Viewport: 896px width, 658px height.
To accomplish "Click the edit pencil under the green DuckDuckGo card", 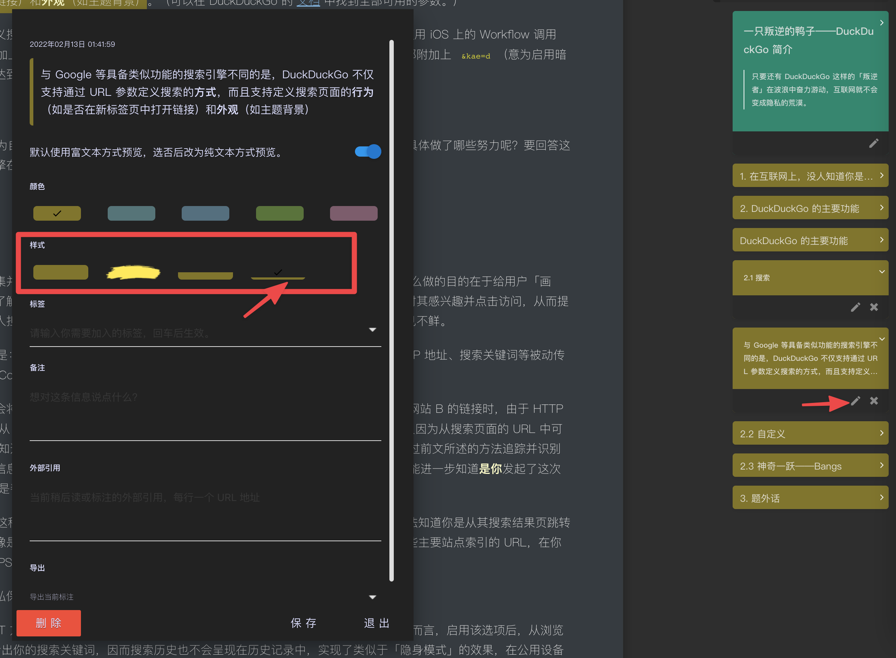I will point(873,143).
